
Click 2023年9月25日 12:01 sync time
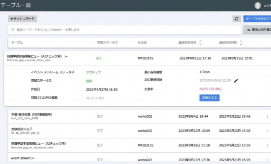coord(237,58)
